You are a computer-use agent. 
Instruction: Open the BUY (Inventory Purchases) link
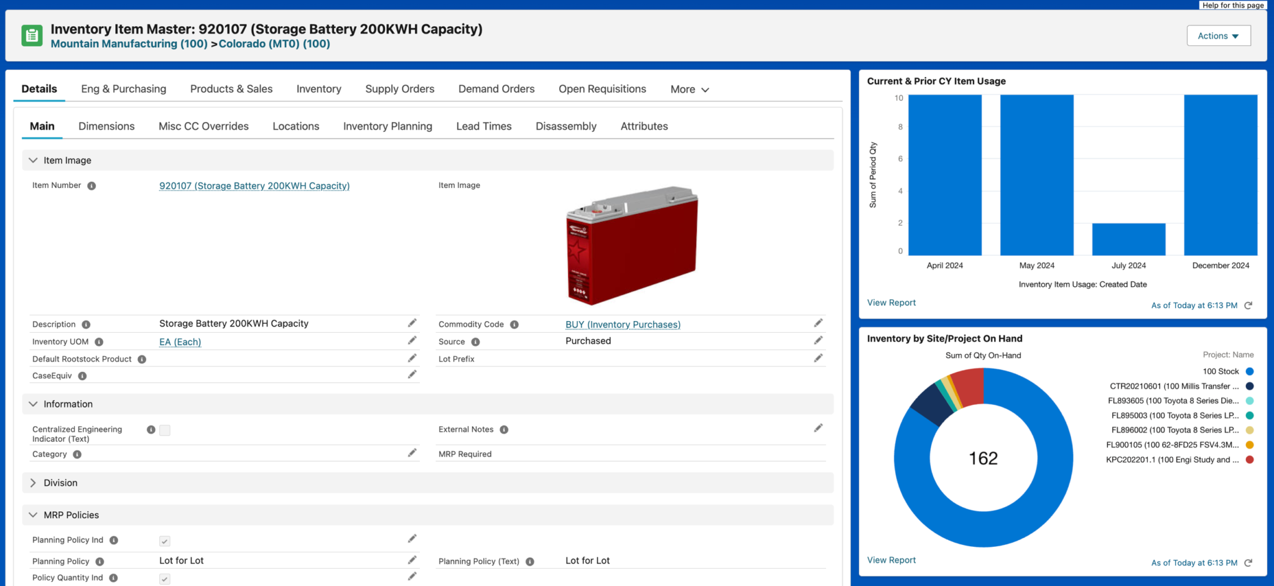623,325
